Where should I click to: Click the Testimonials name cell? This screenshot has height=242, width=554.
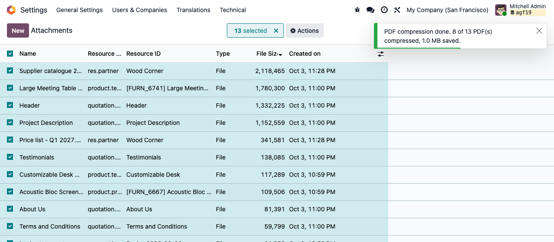coord(37,157)
